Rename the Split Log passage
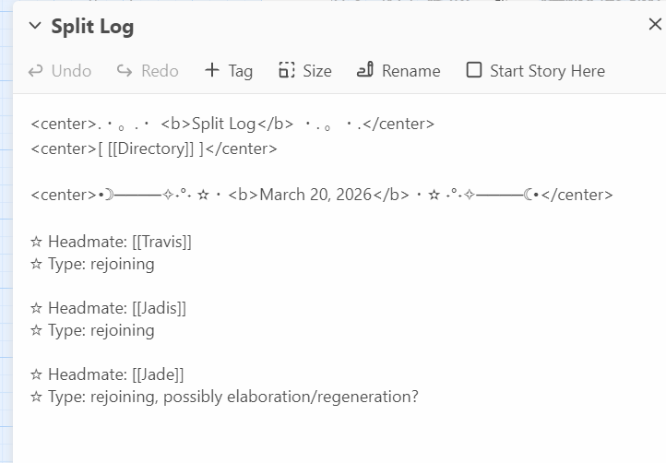The image size is (666, 463). pyautogui.click(x=398, y=71)
